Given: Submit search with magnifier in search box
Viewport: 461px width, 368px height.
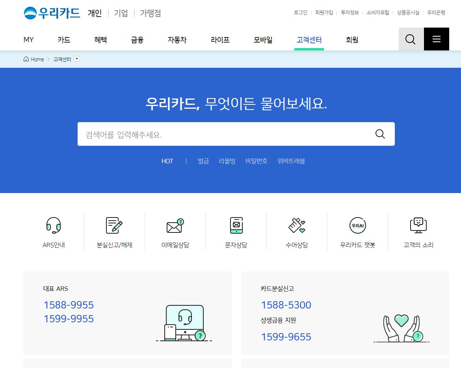Looking at the screenshot, I should [x=380, y=134].
